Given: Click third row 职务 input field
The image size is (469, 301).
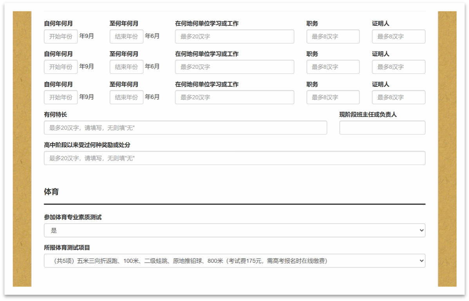Looking at the screenshot, I should click(333, 97).
